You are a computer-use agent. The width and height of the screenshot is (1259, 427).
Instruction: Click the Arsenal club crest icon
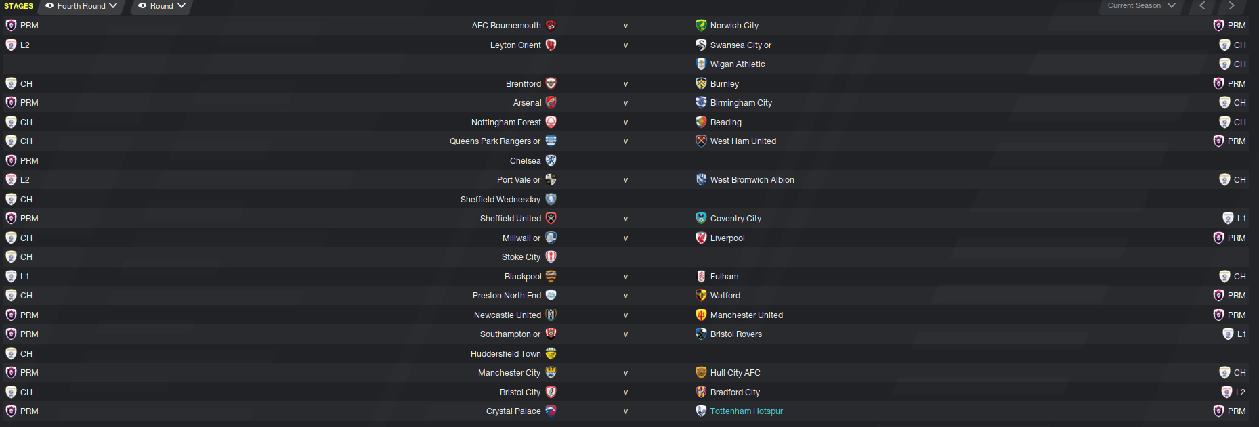(x=551, y=103)
